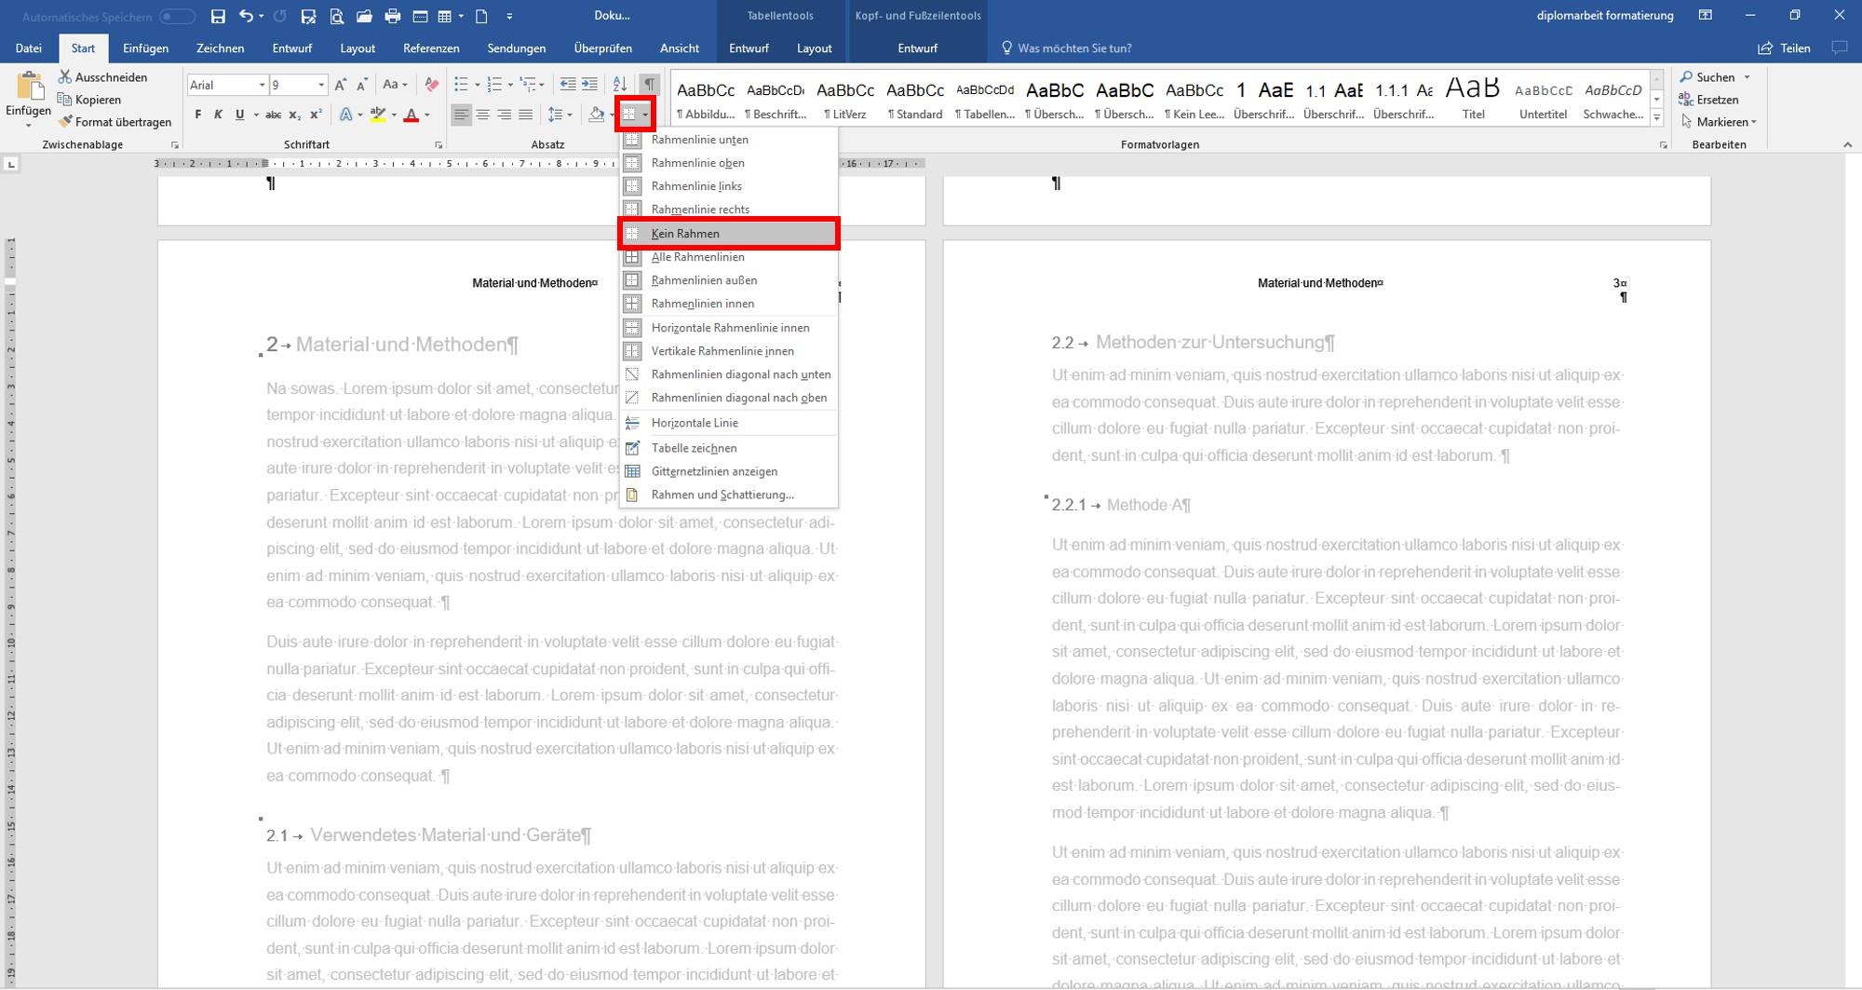Choose Rahmenlinie unten in the menu

point(729,140)
